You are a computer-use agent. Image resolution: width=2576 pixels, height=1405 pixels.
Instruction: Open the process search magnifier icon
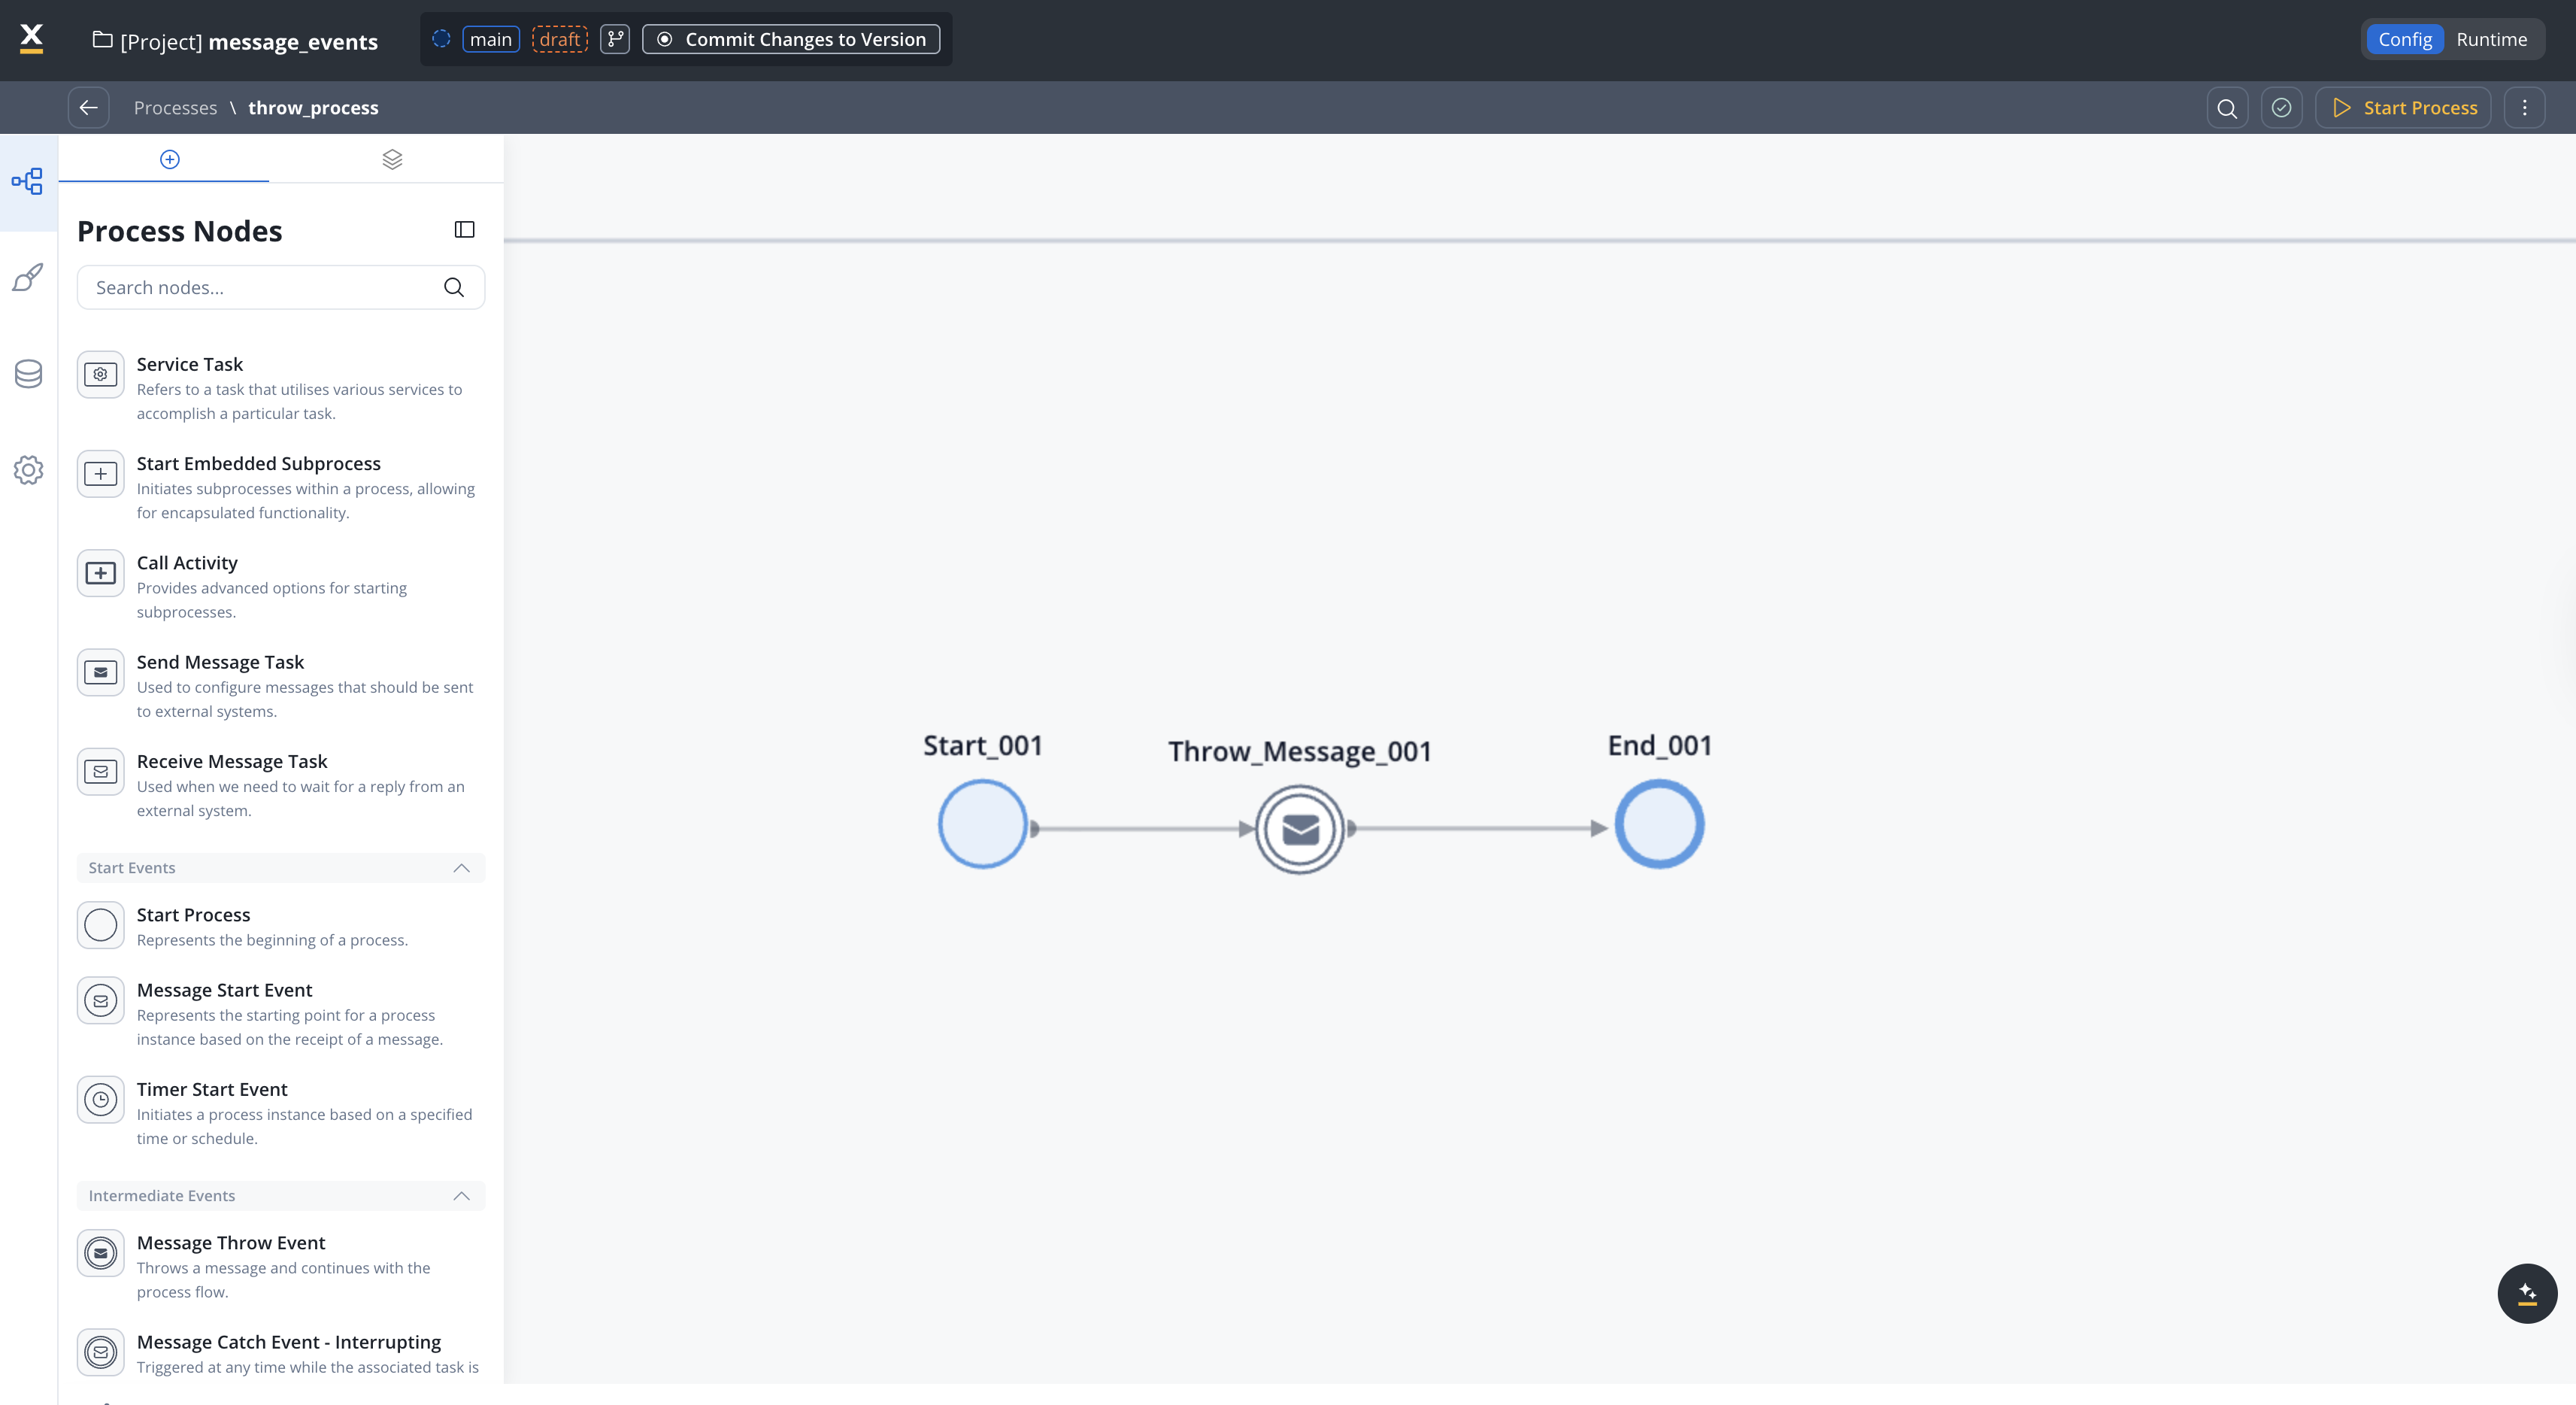click(2227, 108)
